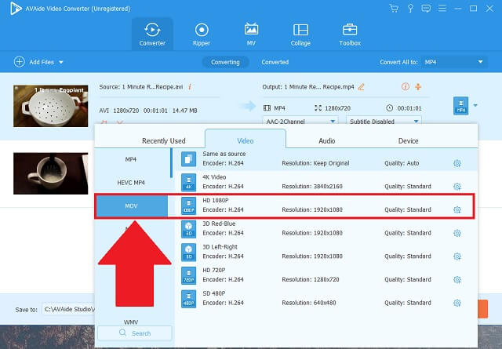Screen dimensions: 502x349
Task: Choose the Same as source preset
Action: click(x=326, y=159)
